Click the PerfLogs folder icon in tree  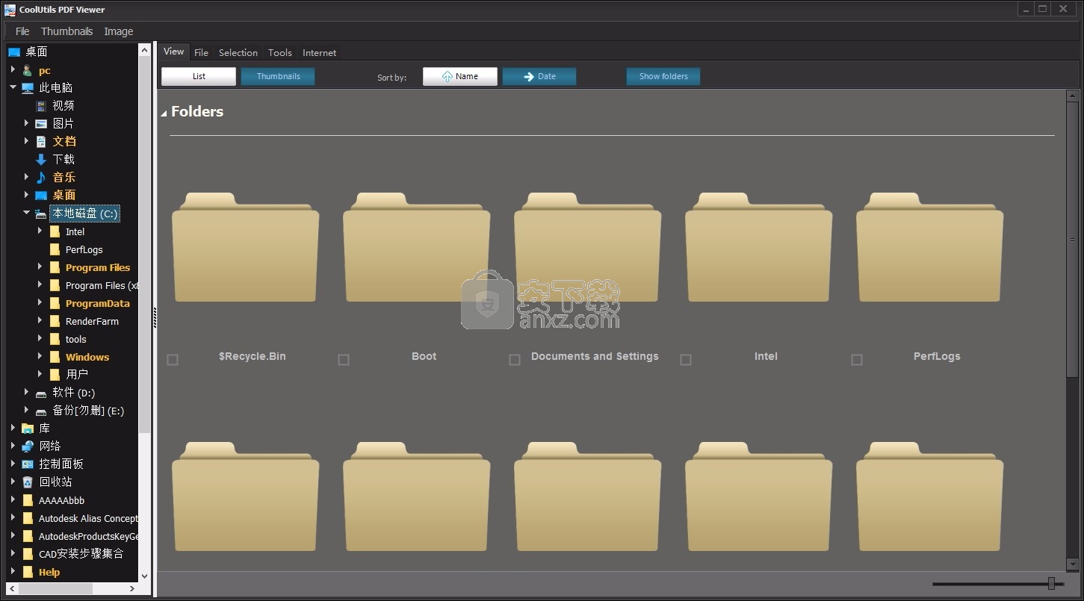[x=55, y=249]
